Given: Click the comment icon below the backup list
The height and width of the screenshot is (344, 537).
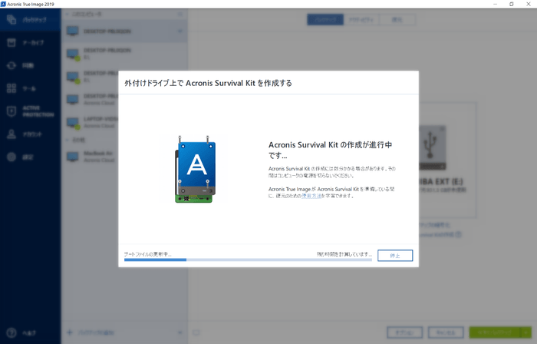Looking at the screenshot, I should [x=196, y=332].
